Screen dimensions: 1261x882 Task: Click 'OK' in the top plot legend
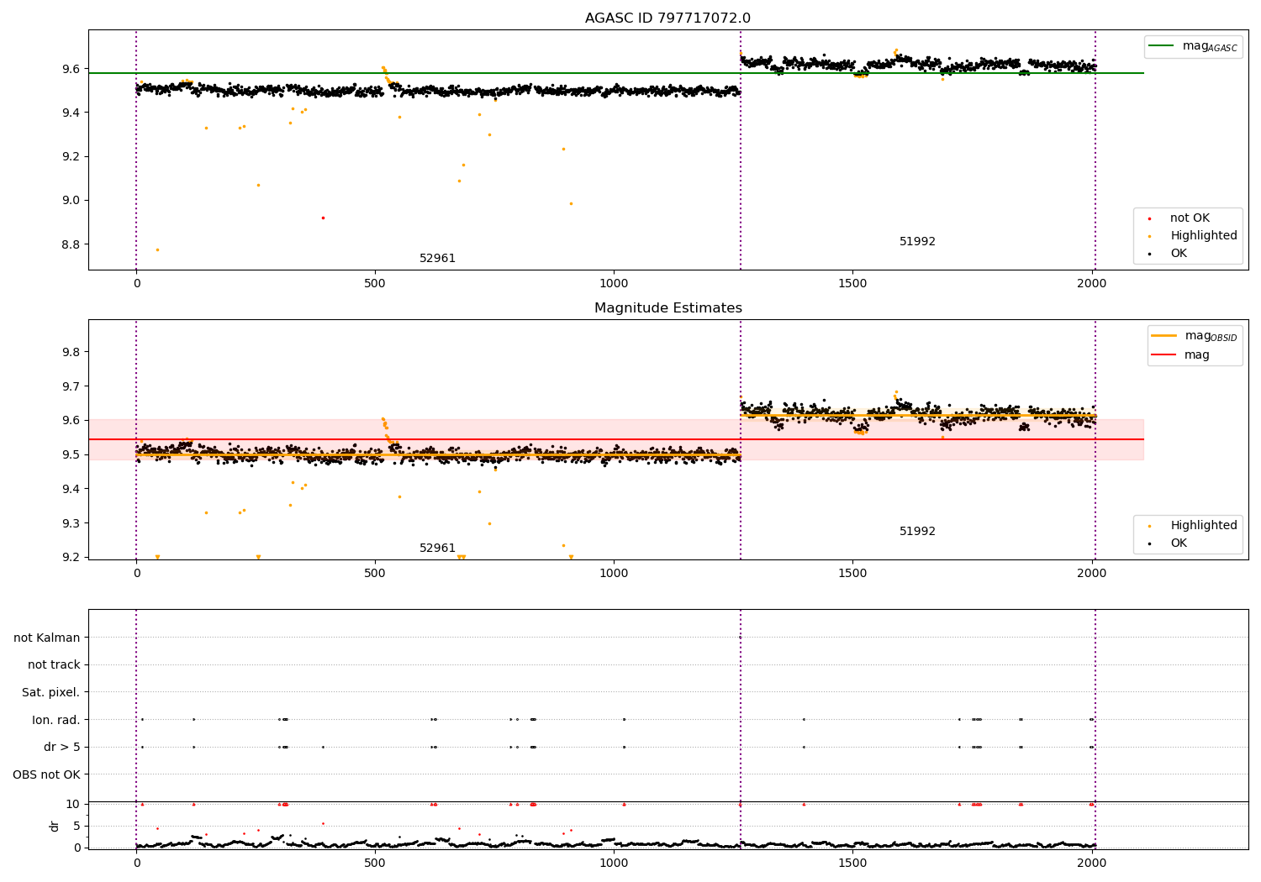1179,254
